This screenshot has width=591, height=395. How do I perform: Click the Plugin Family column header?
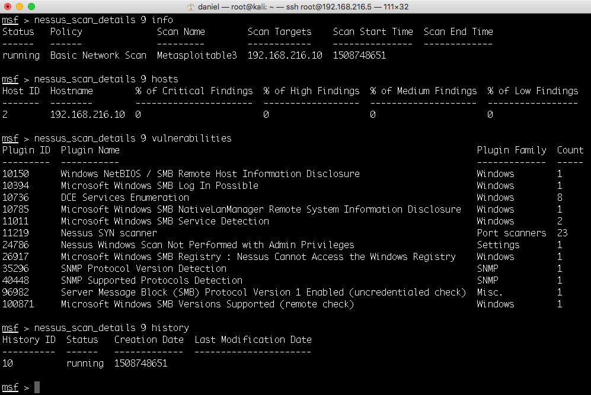511,150
